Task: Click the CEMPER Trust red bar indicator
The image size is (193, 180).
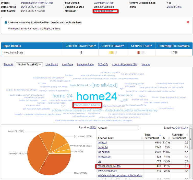Action: 141,53
